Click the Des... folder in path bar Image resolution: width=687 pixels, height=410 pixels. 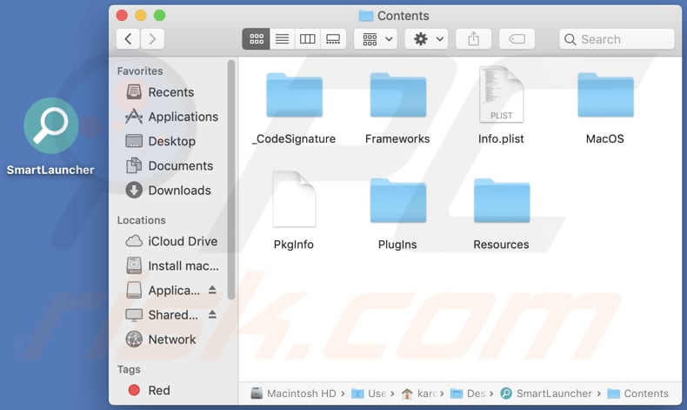point(468,393)
